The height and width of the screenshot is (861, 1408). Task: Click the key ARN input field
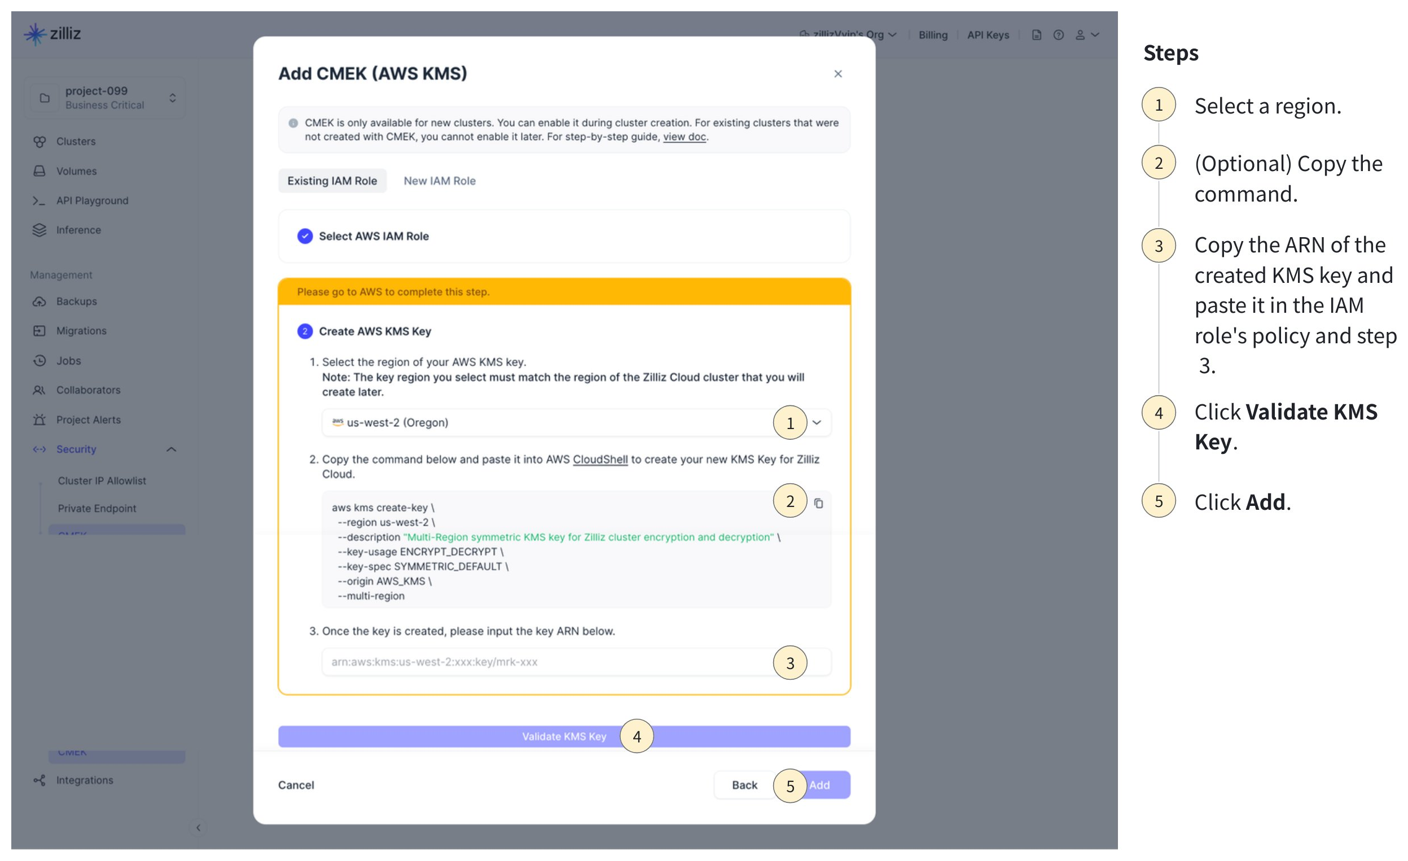click(543, 662)
